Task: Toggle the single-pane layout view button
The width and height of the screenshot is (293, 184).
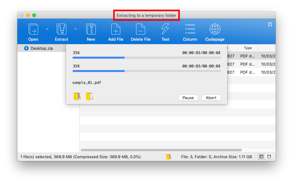Action: pyautogui.click(x=269, y=157)
